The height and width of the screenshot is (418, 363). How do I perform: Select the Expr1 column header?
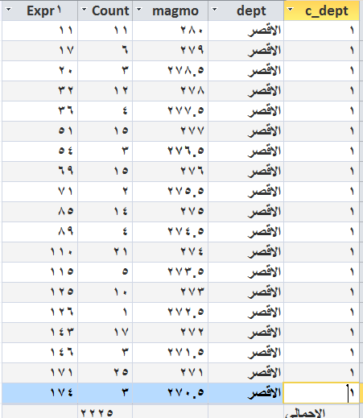point(39,10)
